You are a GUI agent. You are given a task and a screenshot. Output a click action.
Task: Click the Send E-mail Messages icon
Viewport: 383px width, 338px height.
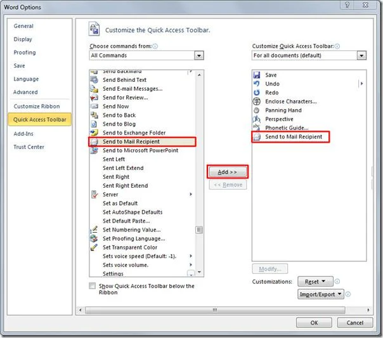tap(94, 89)
